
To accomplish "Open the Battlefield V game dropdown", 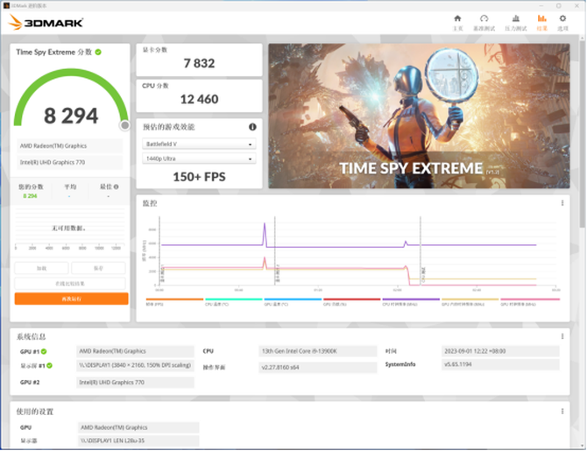I will (199, 144).
